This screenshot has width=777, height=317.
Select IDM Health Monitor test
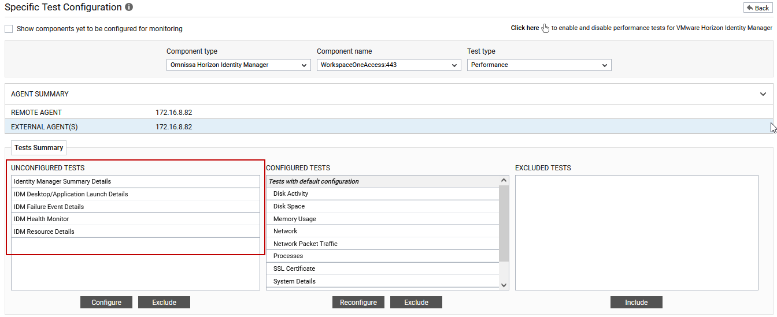[136, 219]
